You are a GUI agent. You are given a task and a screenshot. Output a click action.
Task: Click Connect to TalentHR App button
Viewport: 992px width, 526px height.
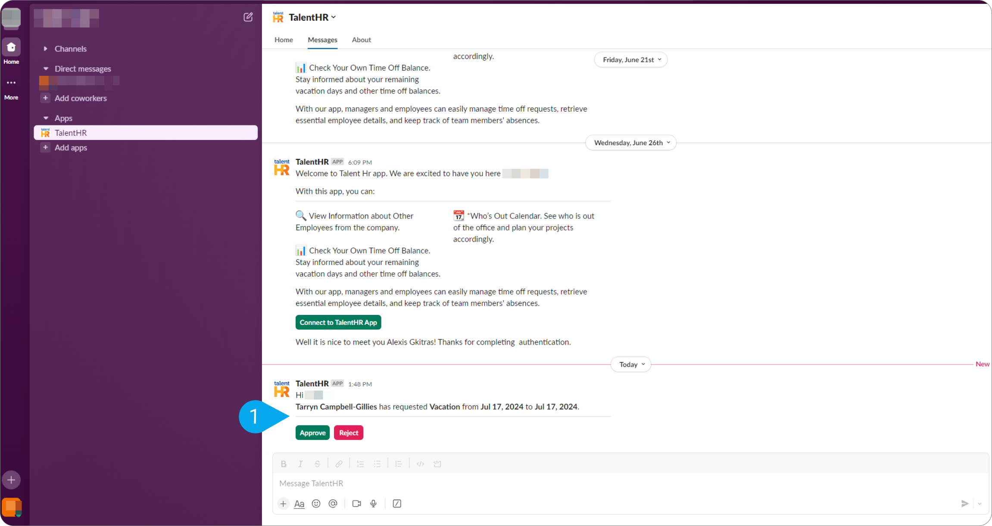click(338, 322)
